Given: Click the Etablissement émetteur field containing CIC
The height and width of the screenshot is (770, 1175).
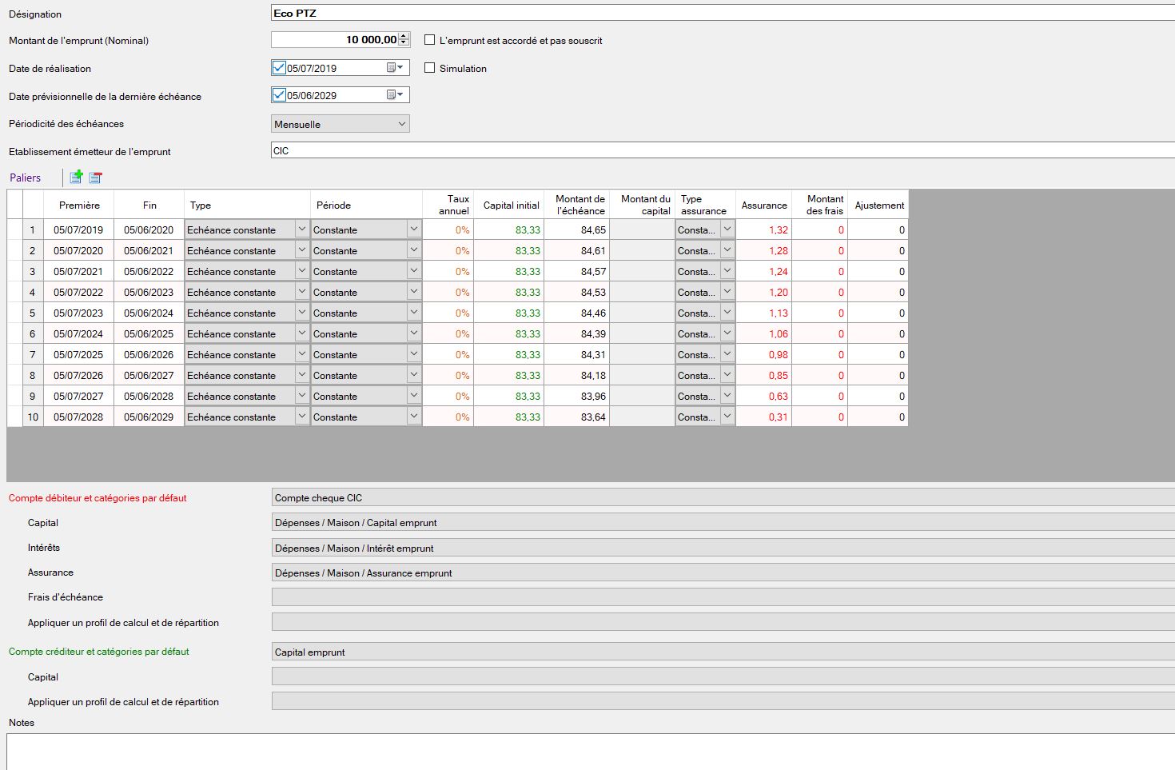Looking at the screenshot, I should (x=719, y=151).
